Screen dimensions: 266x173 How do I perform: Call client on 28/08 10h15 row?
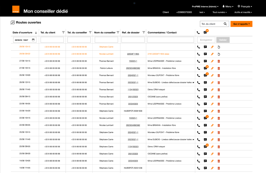click(x=198, y=47)
